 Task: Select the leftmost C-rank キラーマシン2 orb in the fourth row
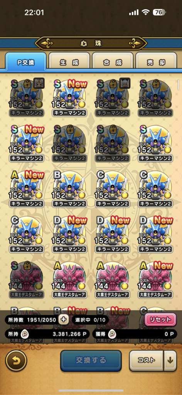pyautogui.click(x=27, y=234)
